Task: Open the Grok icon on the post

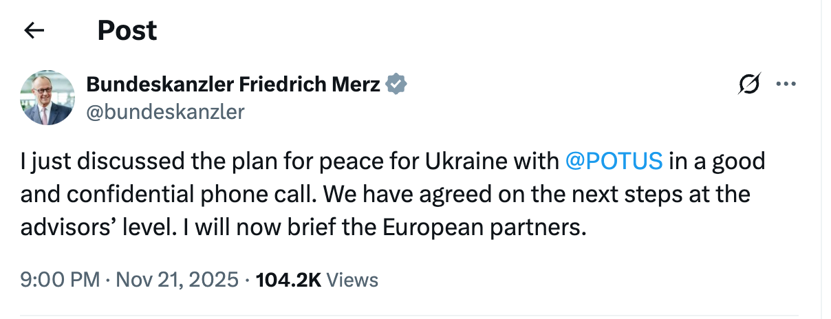Action: tap(749, 85)
